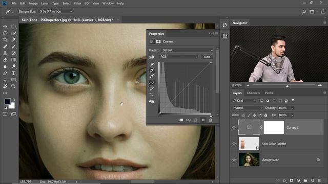Open the Layer menu
328x184 pixels.
point(45,4)
